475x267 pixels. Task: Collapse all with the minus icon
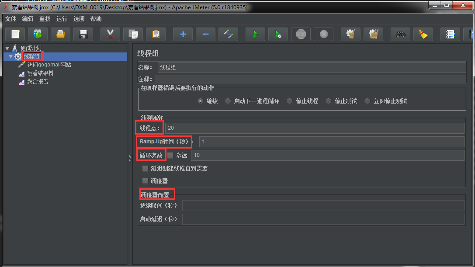206,34
